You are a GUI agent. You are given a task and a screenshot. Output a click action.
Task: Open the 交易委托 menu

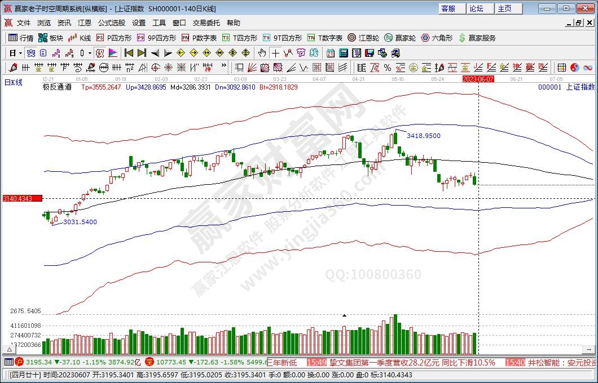pos(206,23)
